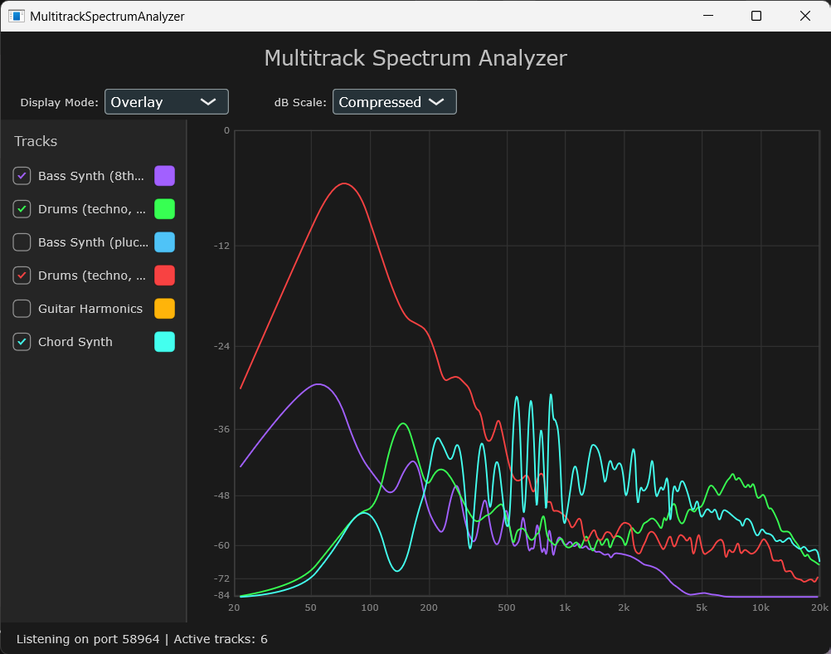
Task: Click the Tracks panel header
Action: tap(36, 141)
